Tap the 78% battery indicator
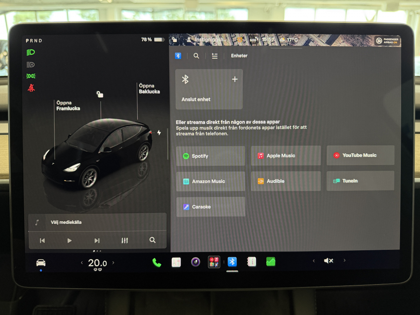The width and height of the screenshot is (420, 315). [153, 40]
